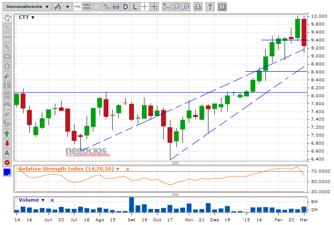
Task: Select the S speed lines tool
Action: pyautogui.click(x=7, y=124)
